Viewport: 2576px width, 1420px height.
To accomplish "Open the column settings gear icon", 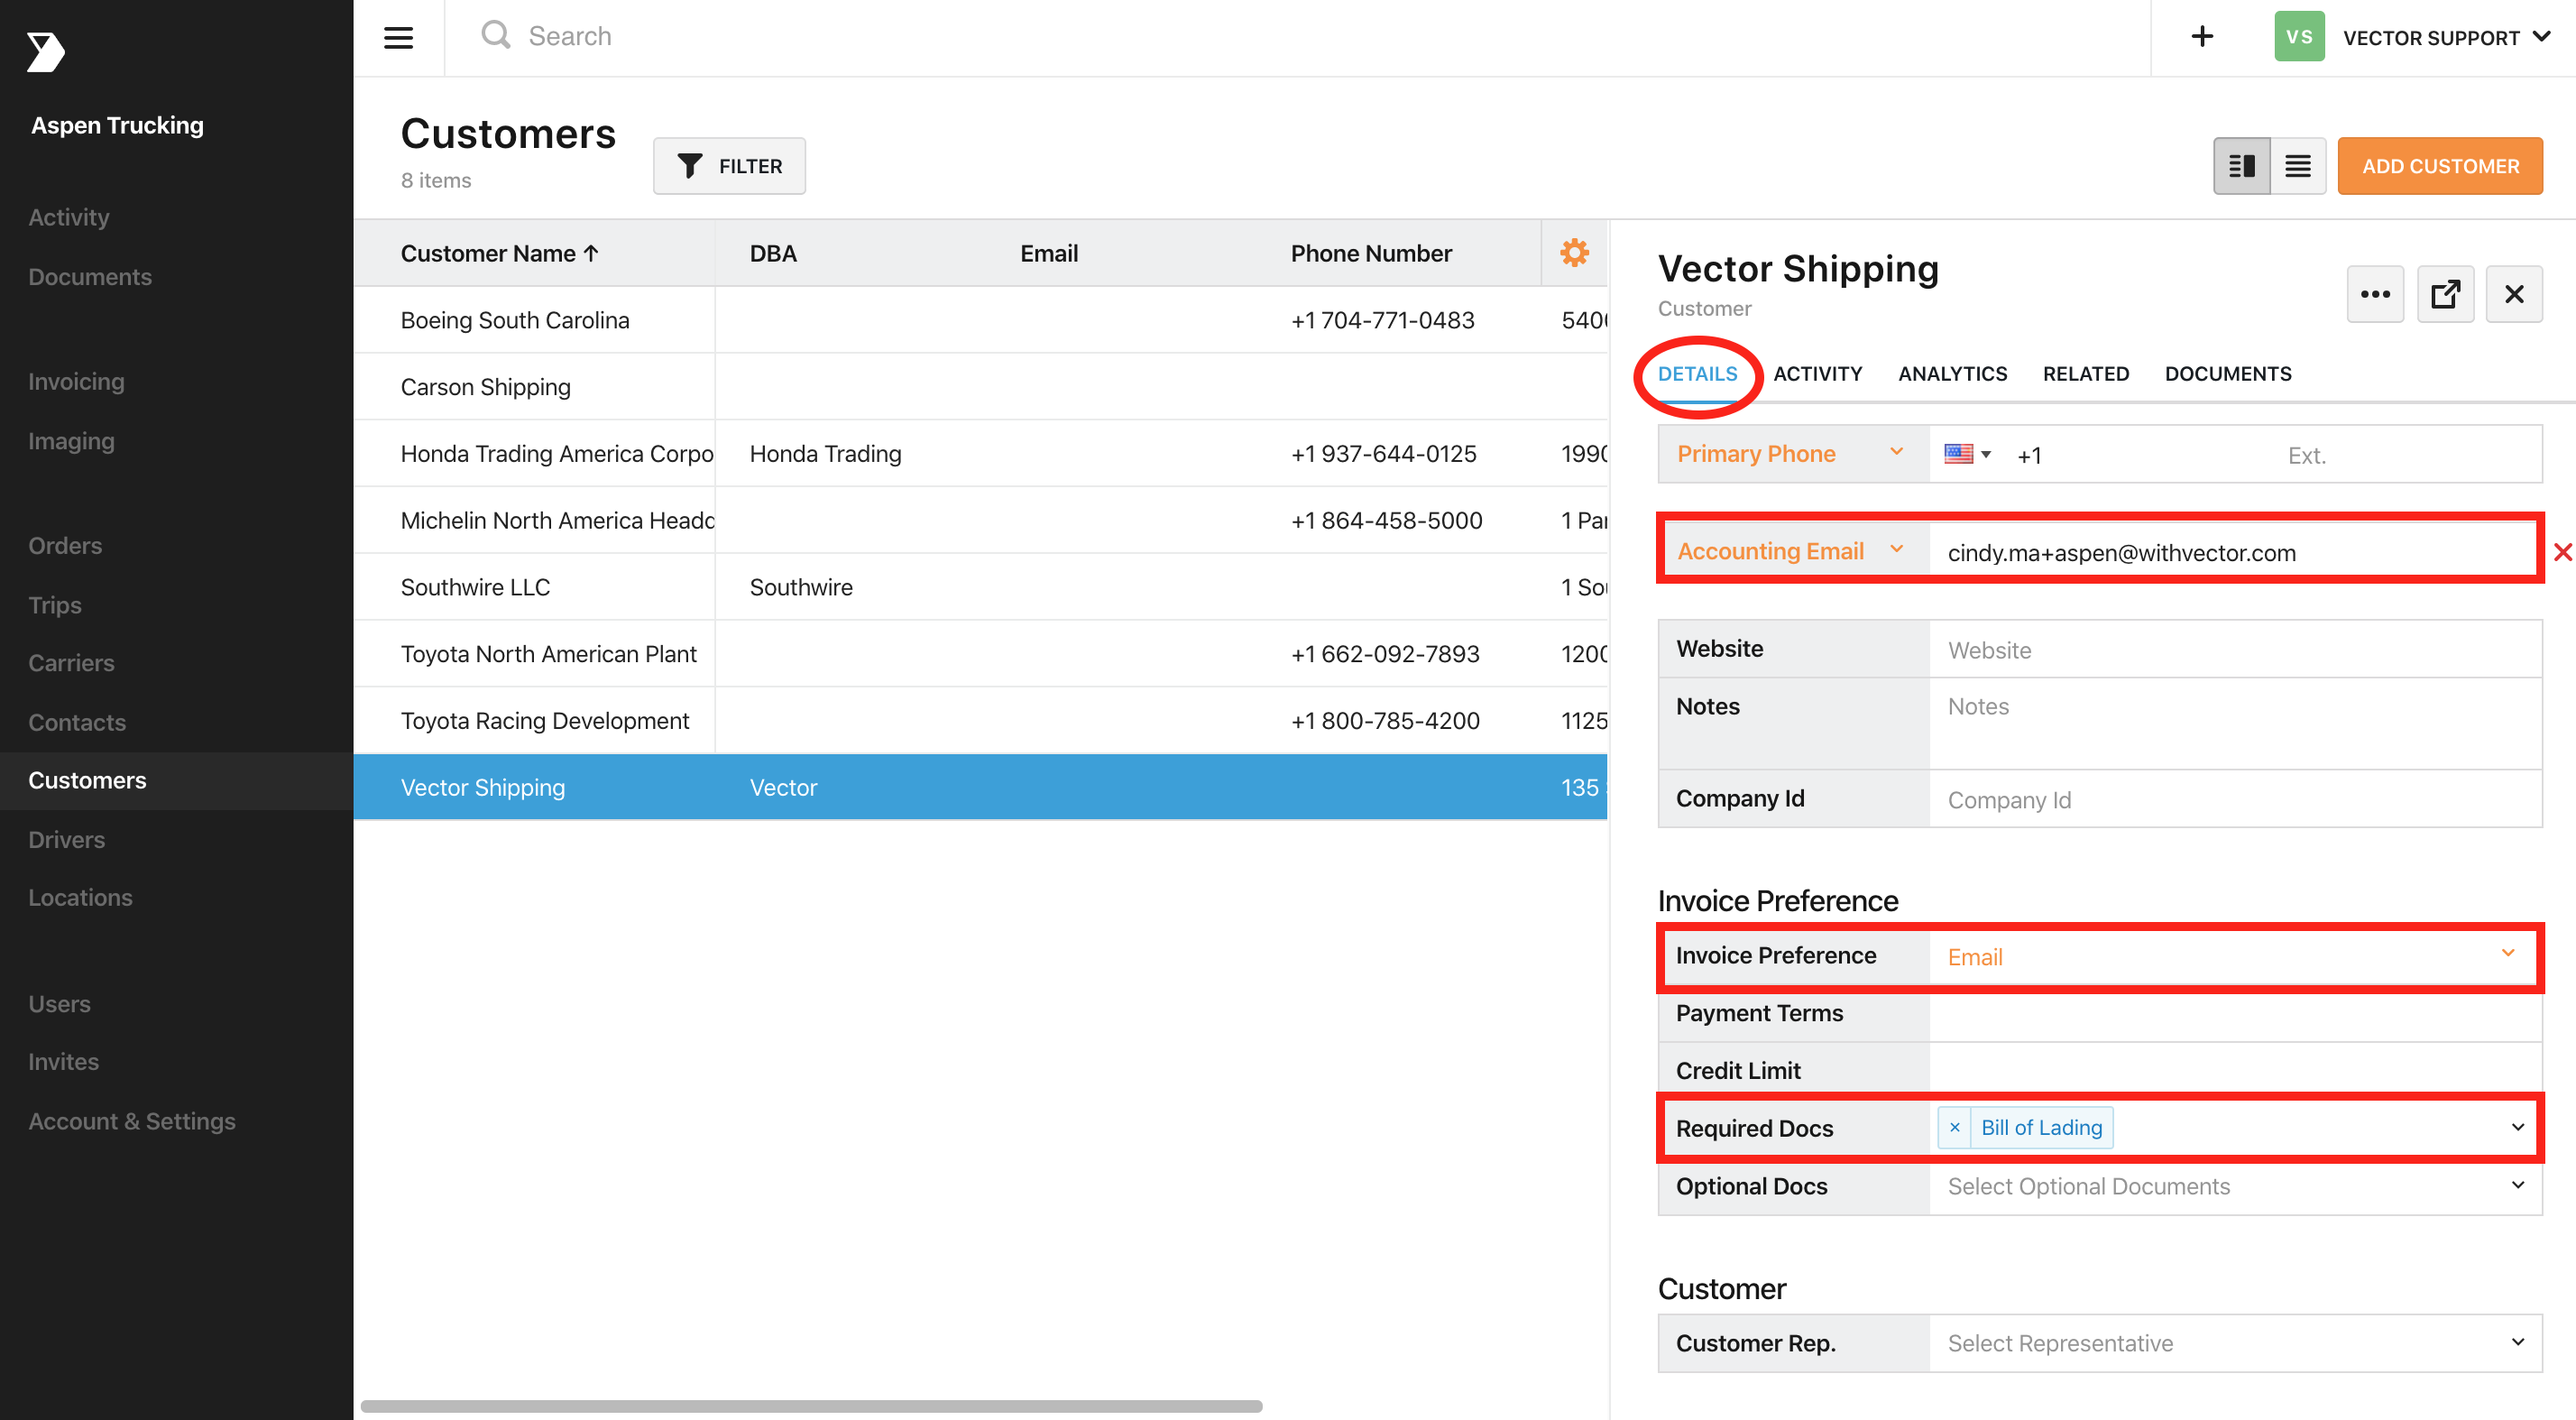I will [1574, 253].
